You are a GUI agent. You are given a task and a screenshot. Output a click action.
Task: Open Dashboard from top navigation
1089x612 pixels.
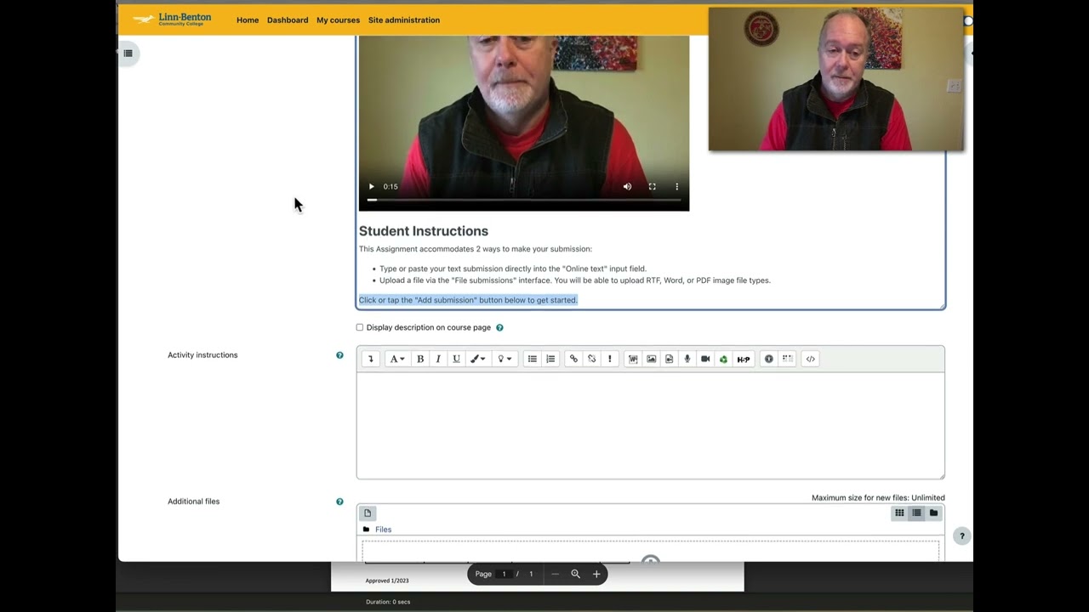[x=288, y=20]
